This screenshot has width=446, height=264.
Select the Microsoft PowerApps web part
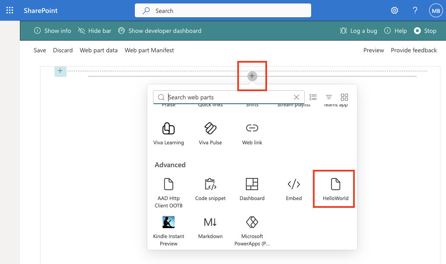252,231
